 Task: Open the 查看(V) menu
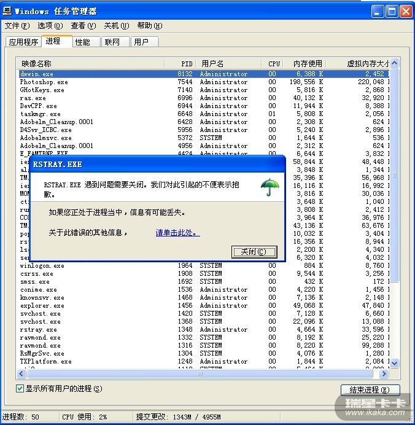83,26
